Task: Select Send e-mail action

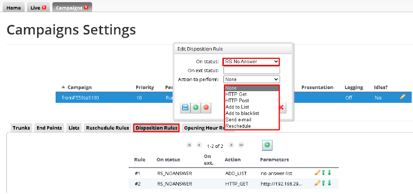Action: [252, 120]
